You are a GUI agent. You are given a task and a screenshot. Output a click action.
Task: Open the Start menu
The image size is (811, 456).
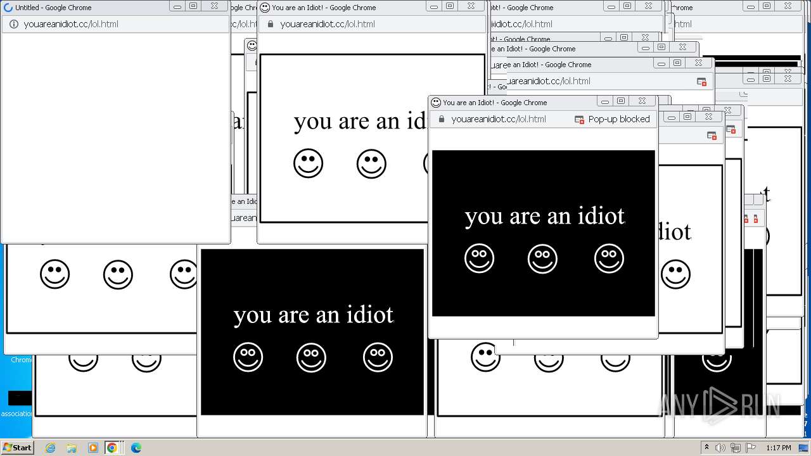(17, 447)
